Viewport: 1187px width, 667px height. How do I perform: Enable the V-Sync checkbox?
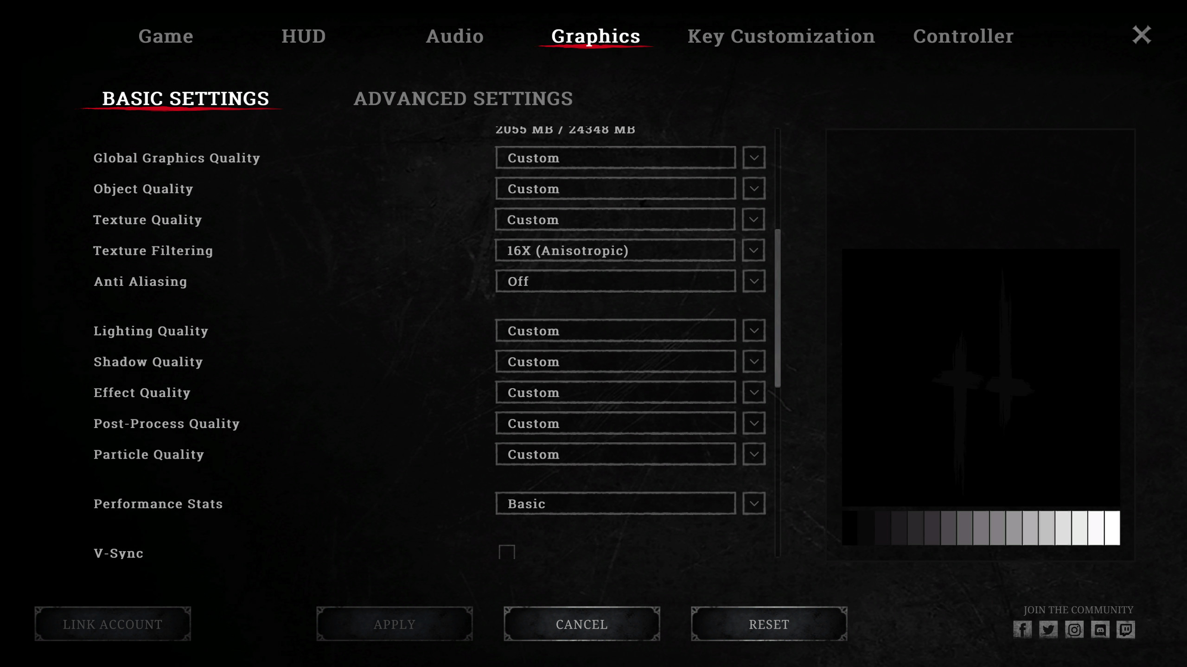[x=506, y=552]
